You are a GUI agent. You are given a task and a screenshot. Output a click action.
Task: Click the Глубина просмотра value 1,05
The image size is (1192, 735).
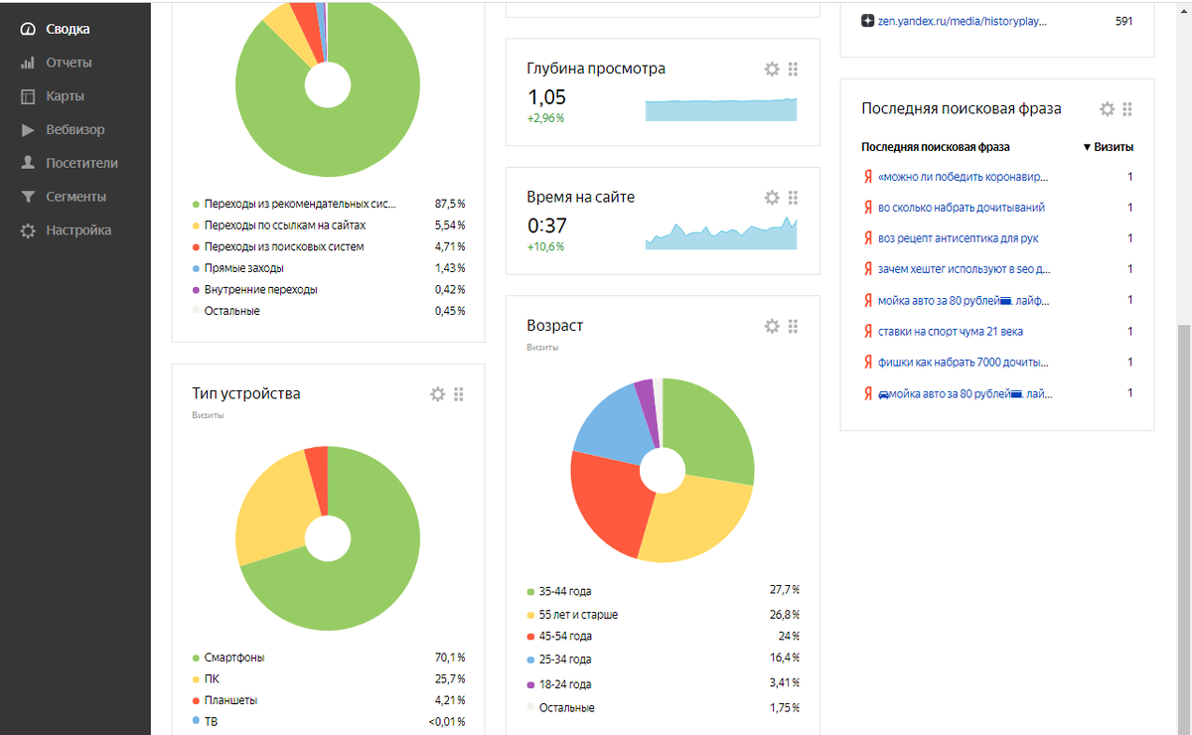[x=546, y=96]
